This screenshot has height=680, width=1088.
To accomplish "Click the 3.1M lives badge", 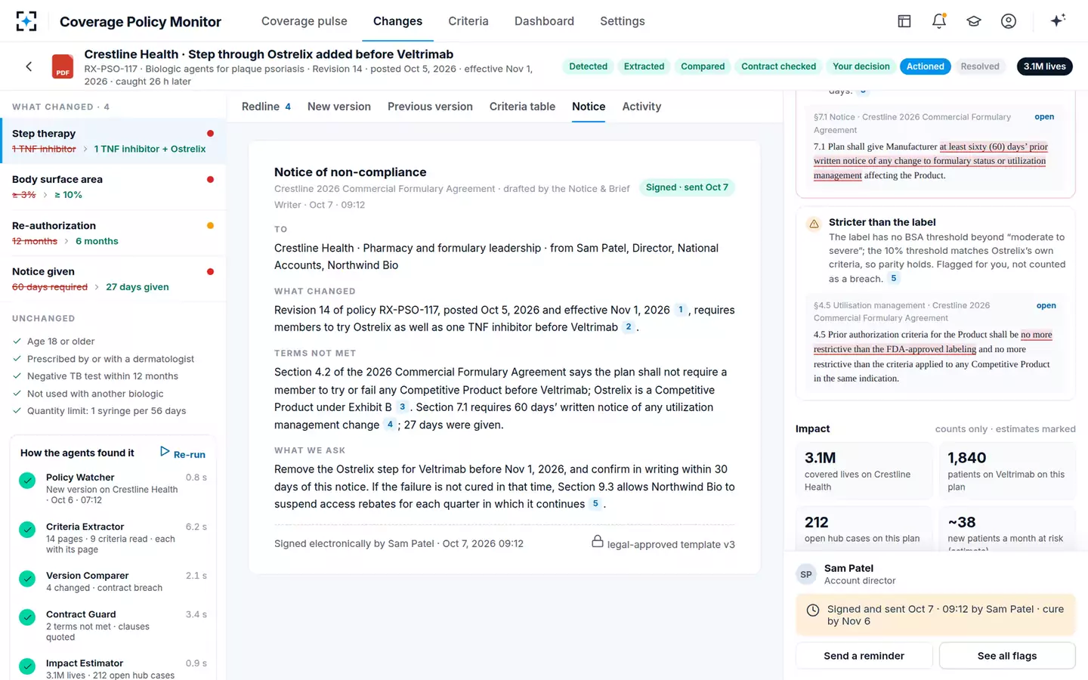I will click(x=1044, y=66).
